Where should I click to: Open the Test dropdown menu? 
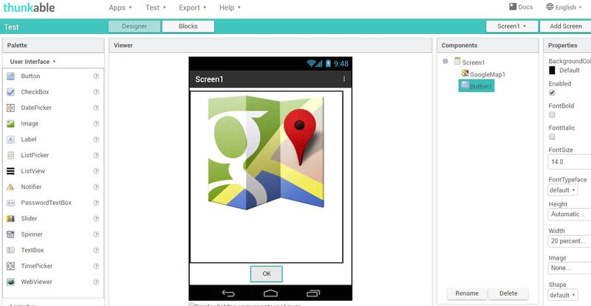[x=156, y=7]
